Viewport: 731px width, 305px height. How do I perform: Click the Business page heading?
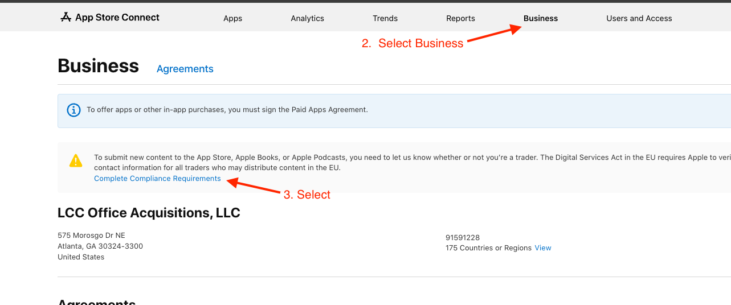click(x=98, y=66)
